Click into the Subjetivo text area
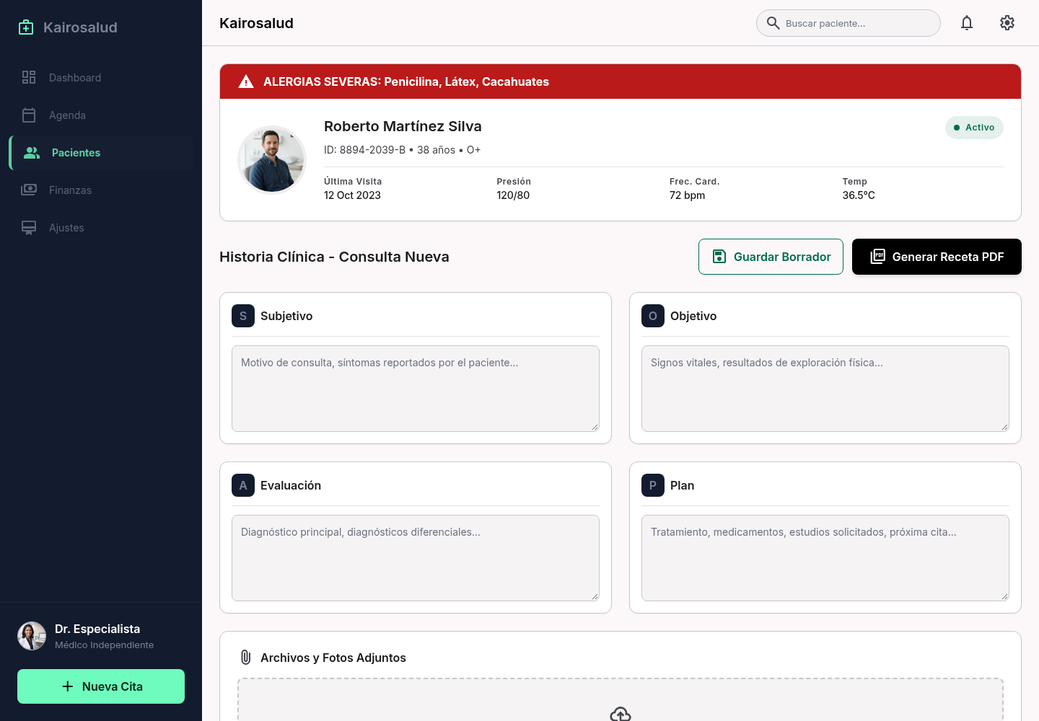Image resolution: width=1039 pixels, height=721 pixels. click(416, 389)
